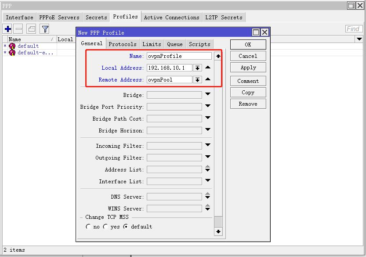This screenshot has height=257, width=366.
Task: Open the Local Address dropdown
Action: point(197,68)
